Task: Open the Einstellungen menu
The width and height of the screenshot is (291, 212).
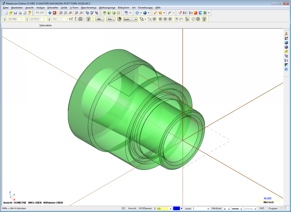Action: click(x=145, y=8)
